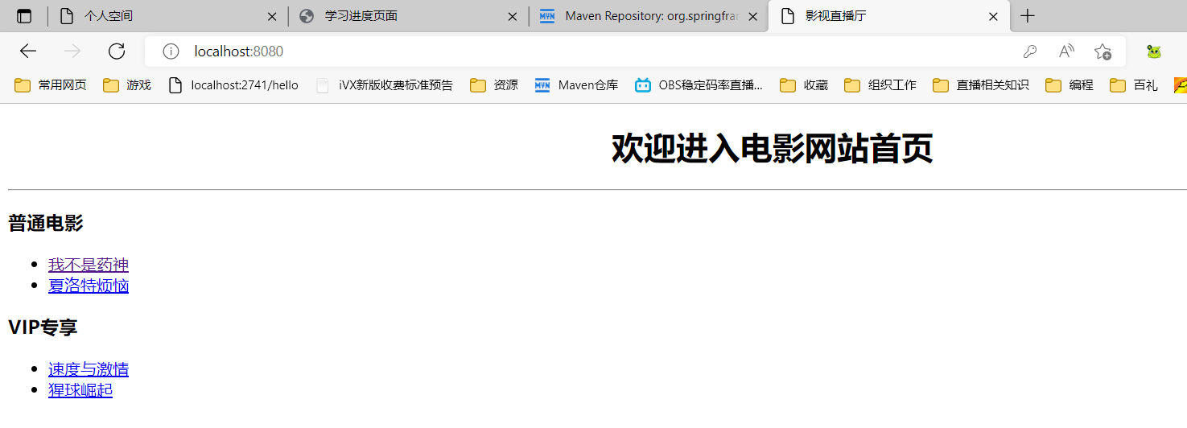Close the Maven Repository tab
Viewport: 1187px width, 428px height.
pos(753,16)
